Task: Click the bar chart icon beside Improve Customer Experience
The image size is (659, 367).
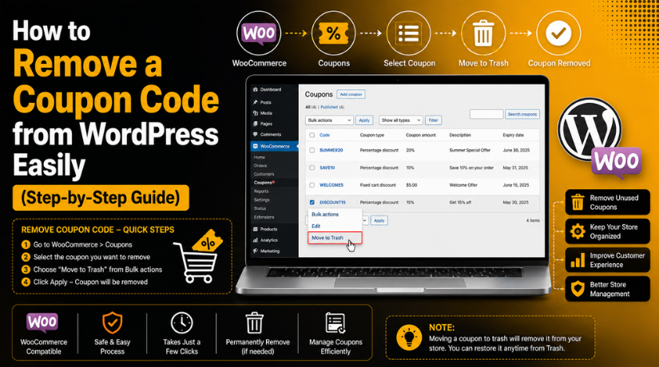Action: coord(578,260)
